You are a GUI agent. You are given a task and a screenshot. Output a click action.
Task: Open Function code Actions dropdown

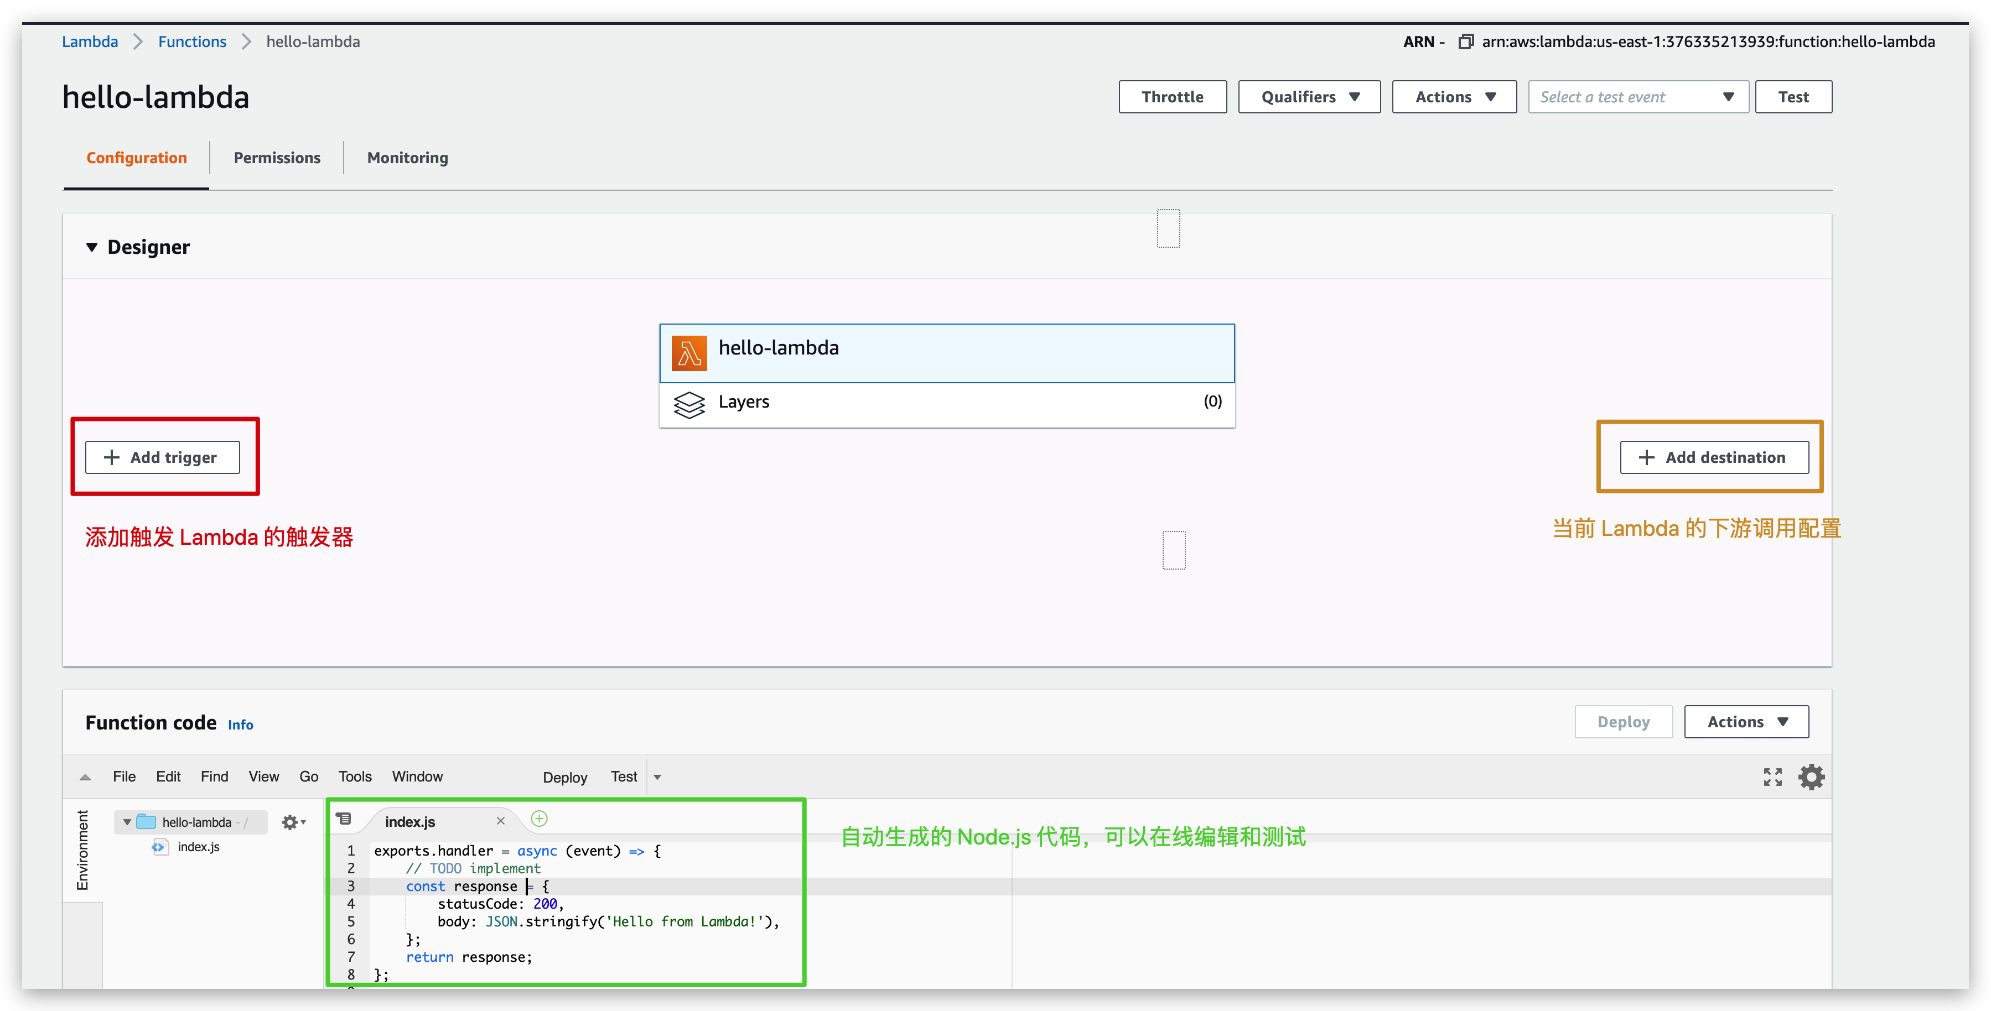[x=1746, y=722]
